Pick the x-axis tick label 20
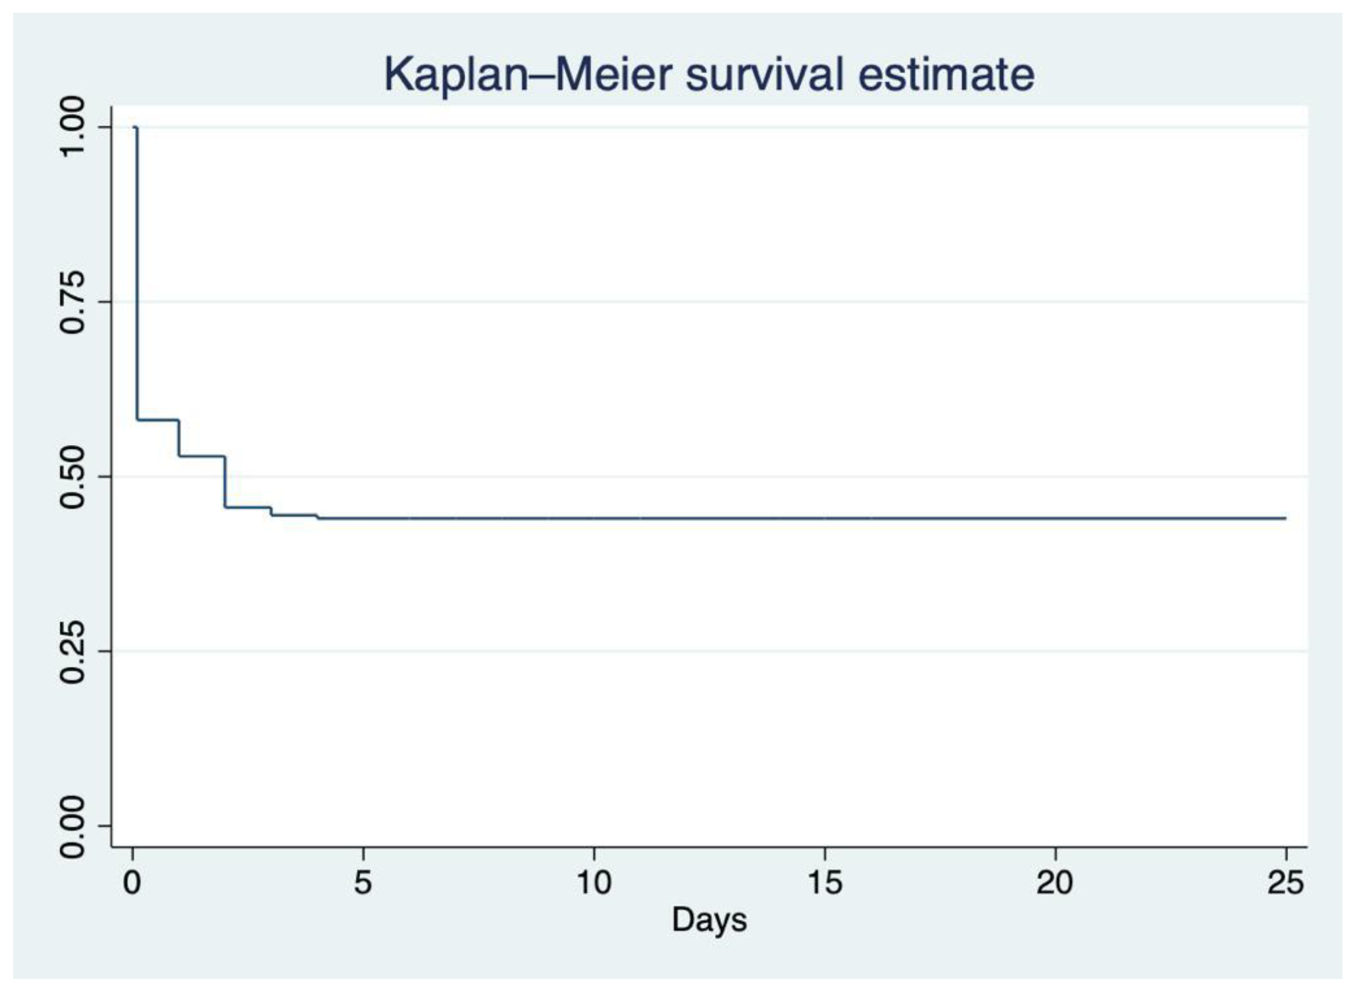 pos(1055,883)
